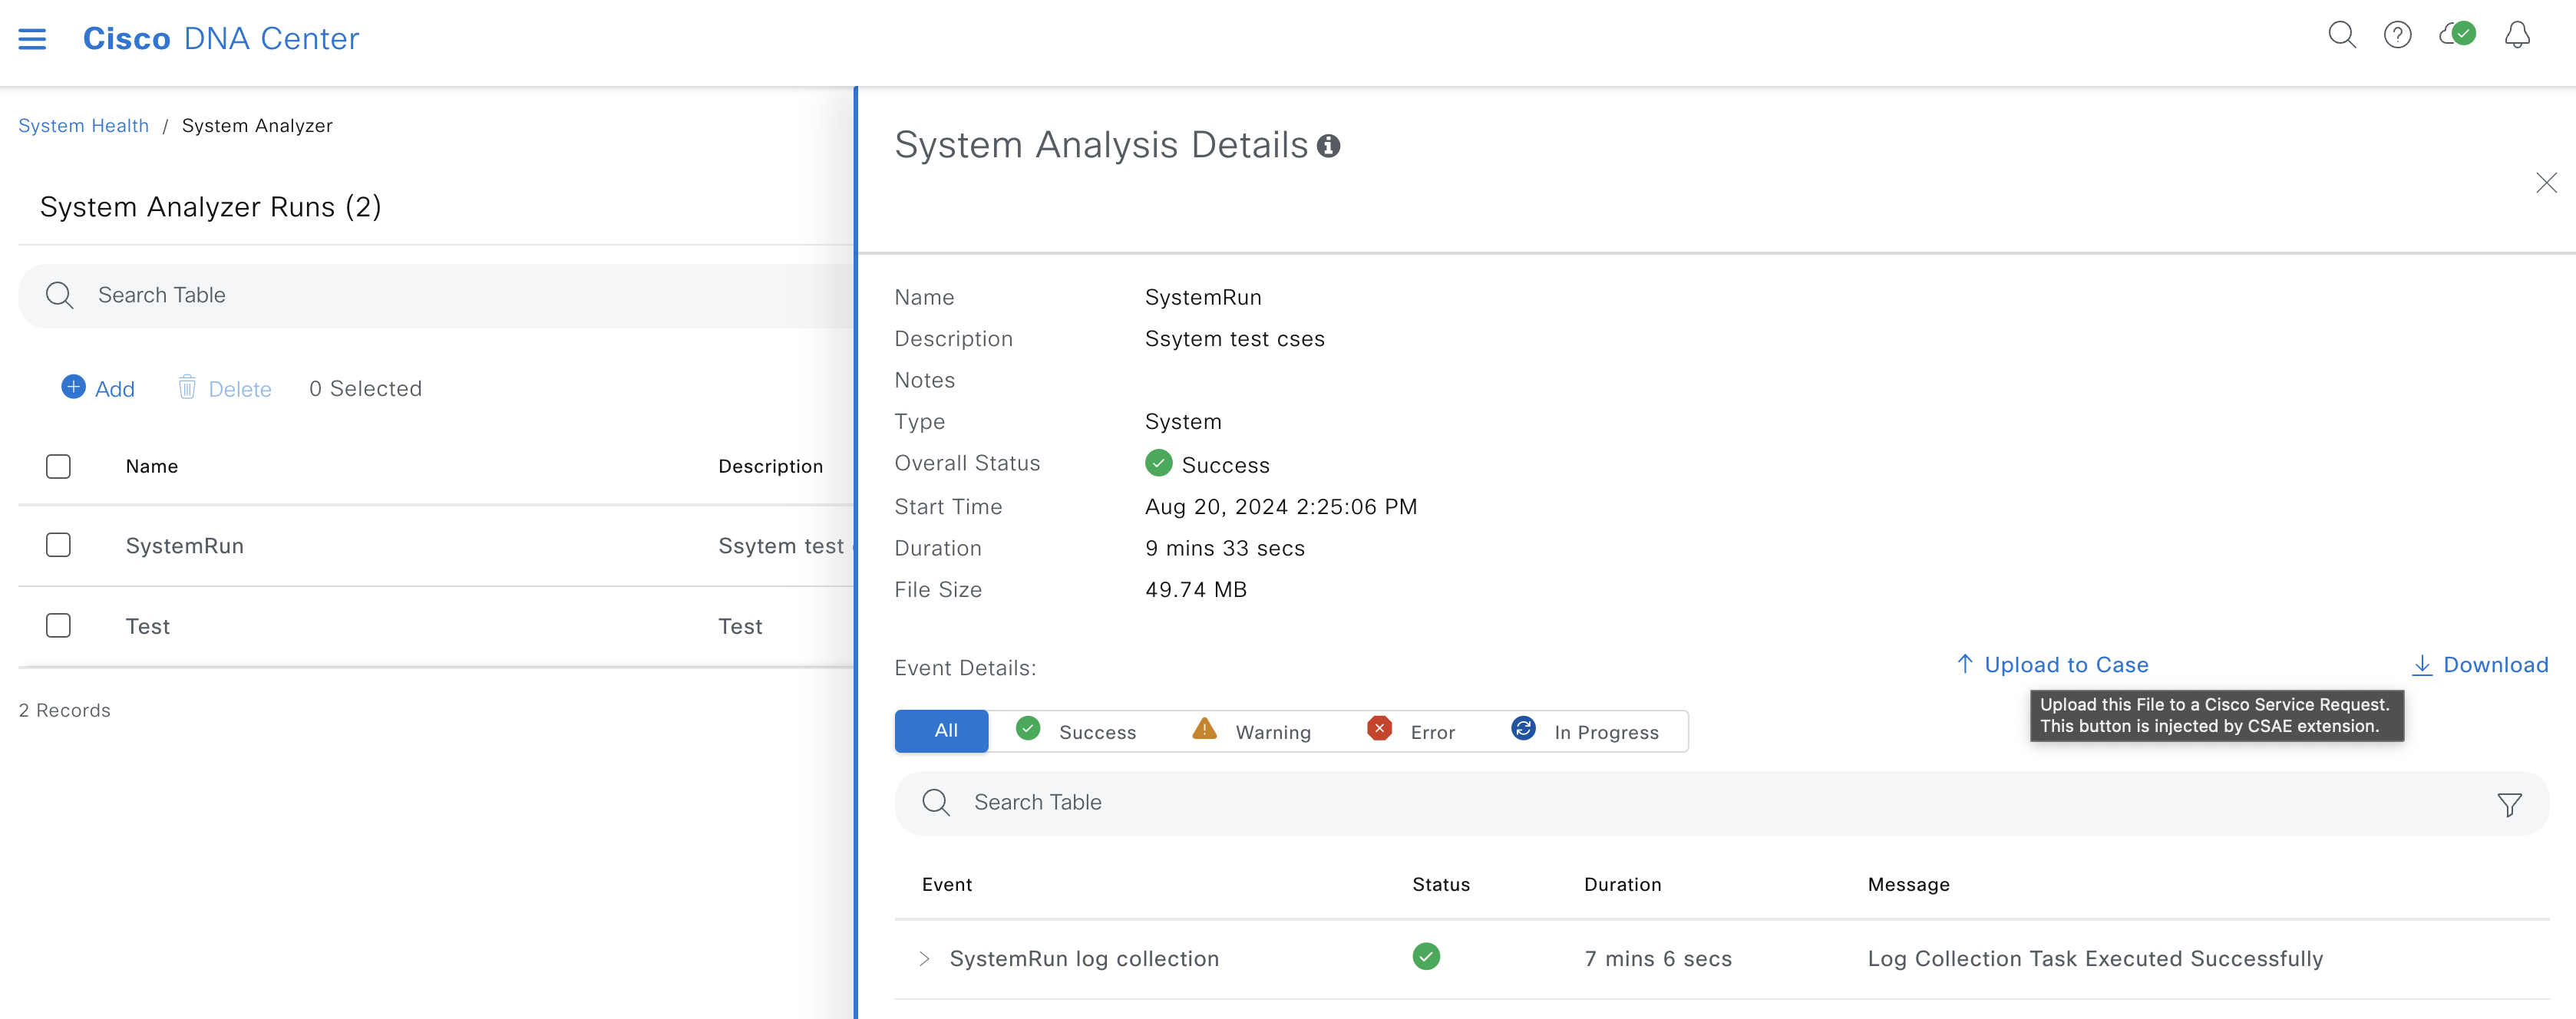Click the info icon beside System Analysis Details
The height and width of the screenshot is (1019, 2576).
coord(1328,146)
